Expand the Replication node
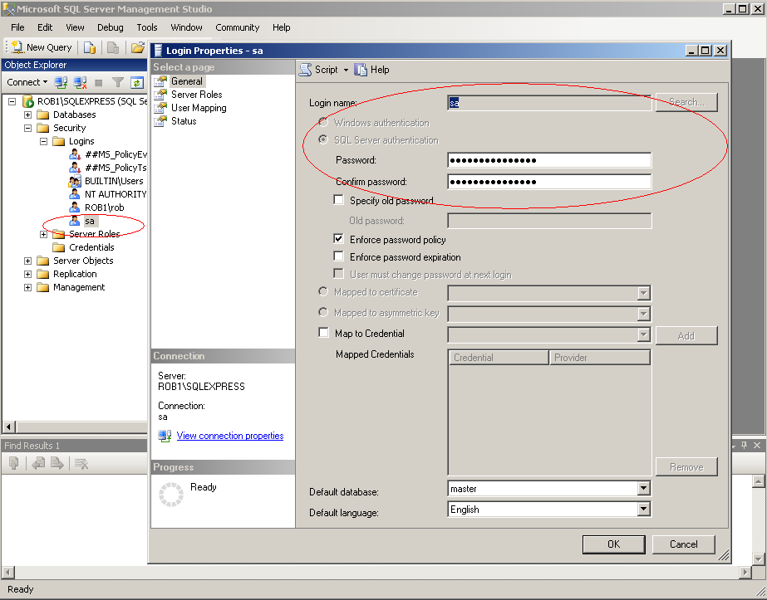The height and width of the screenshot is (600, 767). point(28,274)
